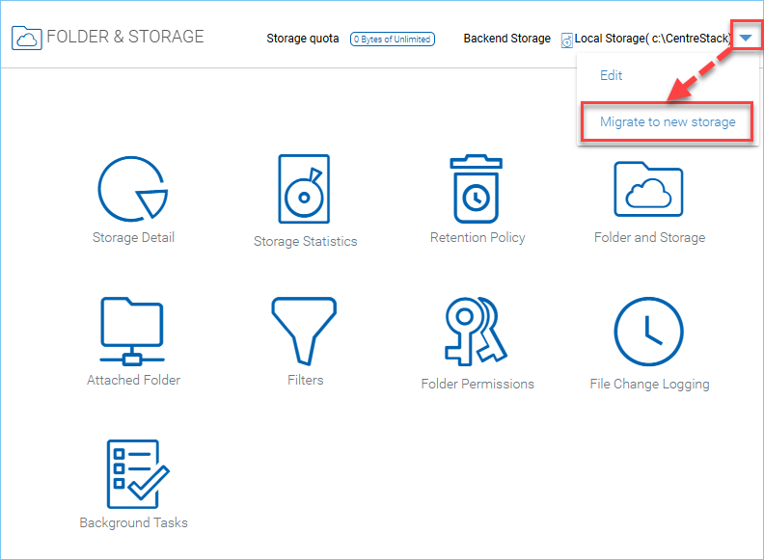Screen dimensions: 764x560
Task: Open the File Change Logging clock icon
Action: (648, 332)
